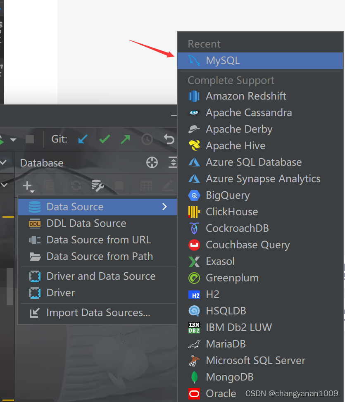Choose H2 database entry
The height and width of the screenshot is (402, 345).
coord(260,294)
